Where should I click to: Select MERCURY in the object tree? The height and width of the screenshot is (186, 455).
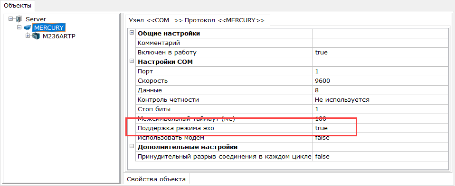[x=49, y=27]
